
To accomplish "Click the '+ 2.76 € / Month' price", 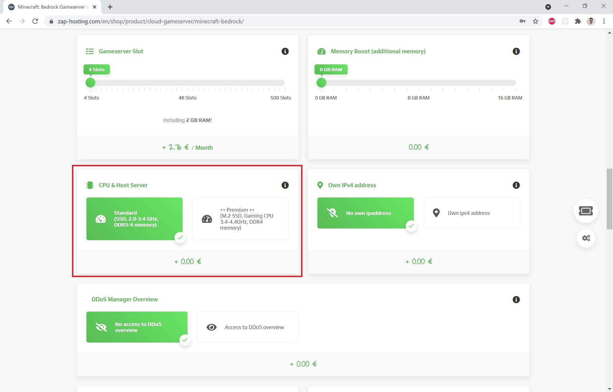I will click(x=187, y=148).
